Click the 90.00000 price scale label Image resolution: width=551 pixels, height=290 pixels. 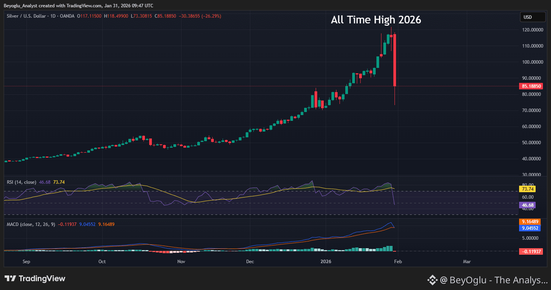tap(531, 78)
